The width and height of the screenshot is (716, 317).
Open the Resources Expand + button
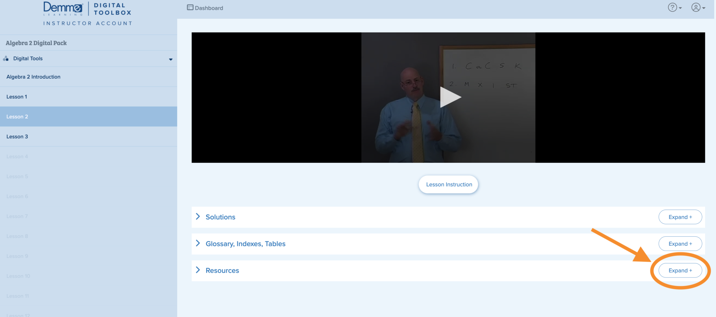click(680, 270)
